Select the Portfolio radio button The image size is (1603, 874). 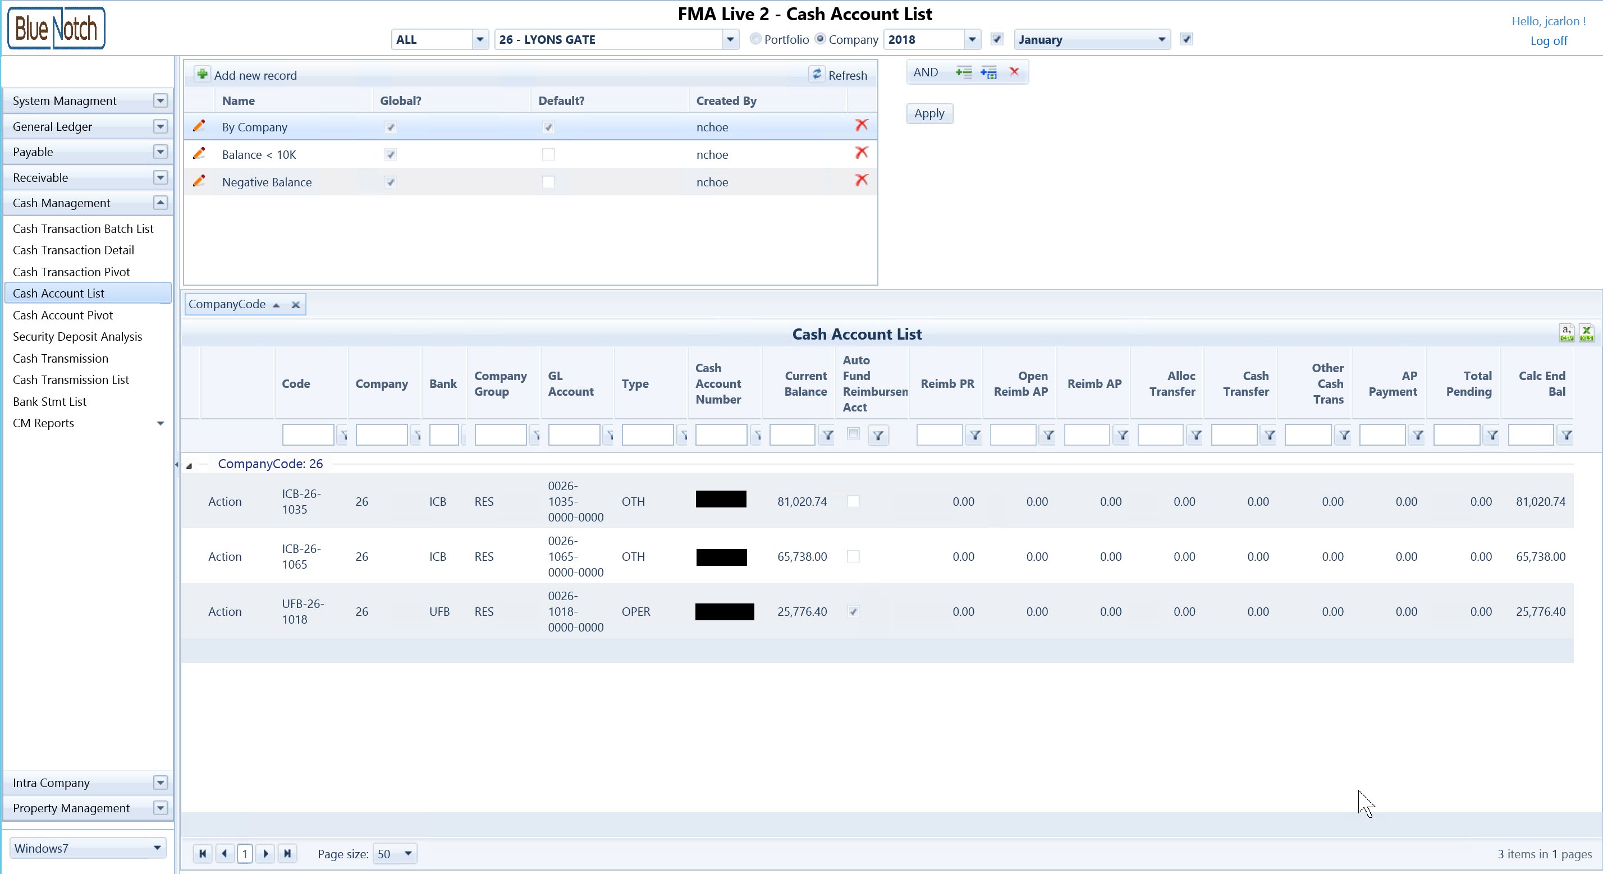755,39
